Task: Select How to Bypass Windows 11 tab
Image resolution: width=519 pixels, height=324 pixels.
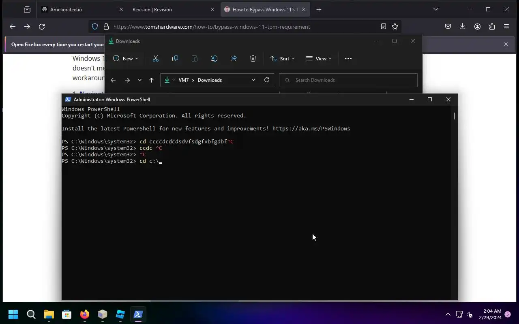Action: pyautogui.click(x=266, y=9)
